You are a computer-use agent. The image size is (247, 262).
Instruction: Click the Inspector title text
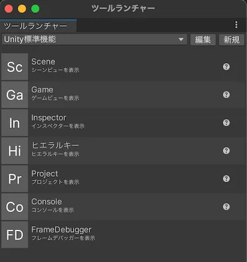[49, 117]
